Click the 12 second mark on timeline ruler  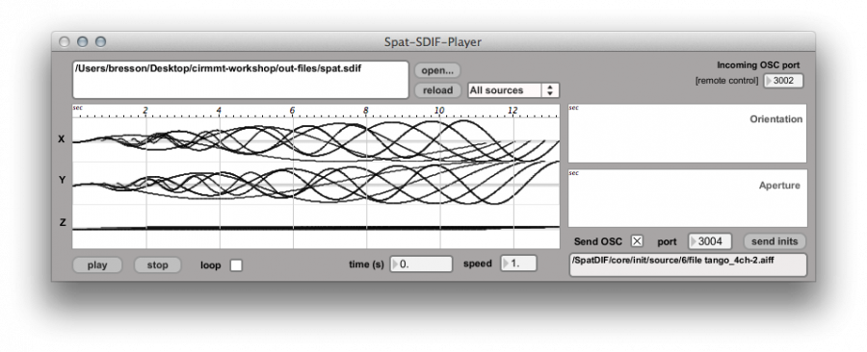pos(512,111)
